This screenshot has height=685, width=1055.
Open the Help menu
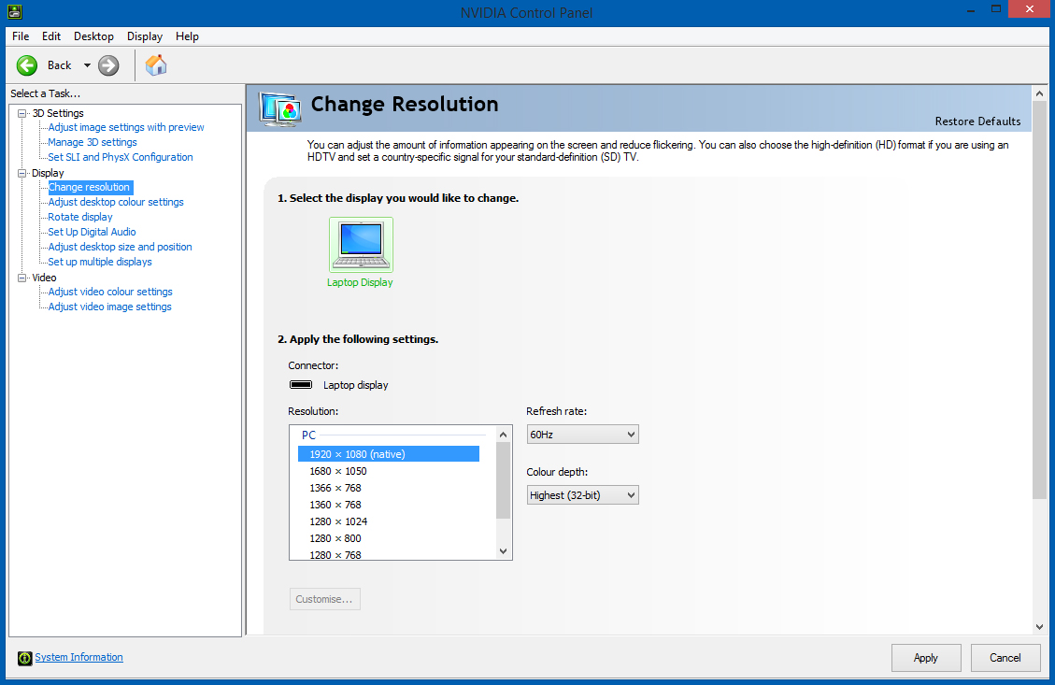point(187,36)
